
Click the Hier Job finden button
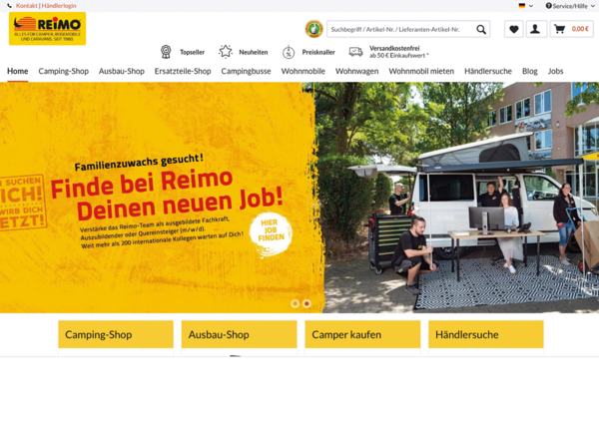tap(271, 232)
